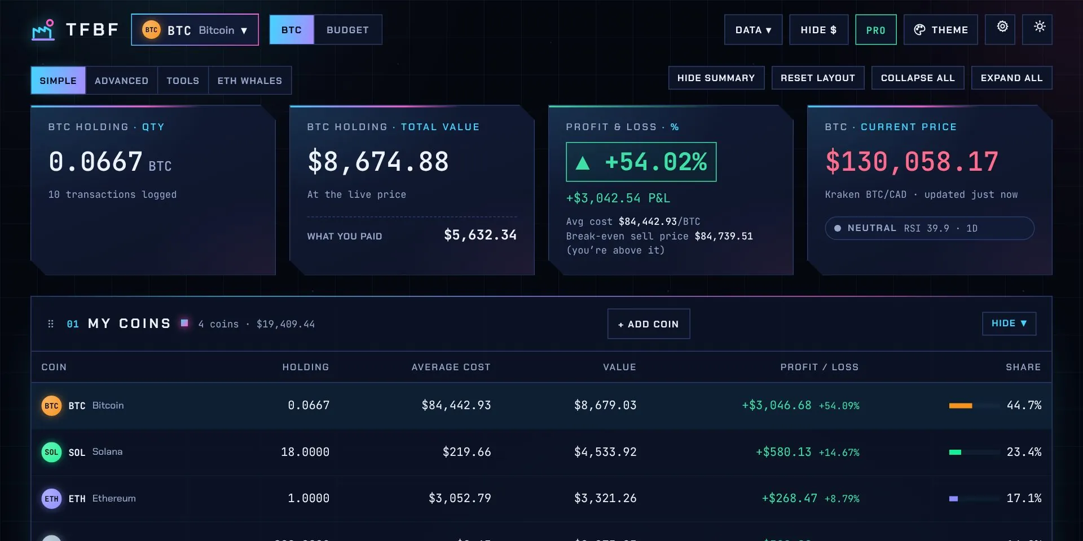Screen dimensions: 1083x541
Task: Open the TOOLS tab
Action: click(x=183, y=80)
